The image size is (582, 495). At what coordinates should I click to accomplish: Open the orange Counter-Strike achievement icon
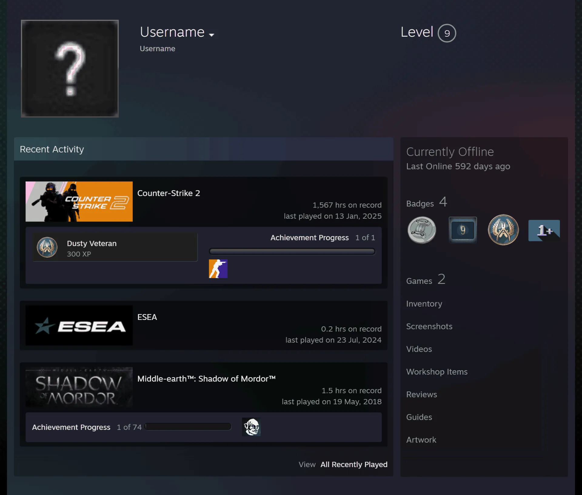pyautogui.click(x=218, y=269)
